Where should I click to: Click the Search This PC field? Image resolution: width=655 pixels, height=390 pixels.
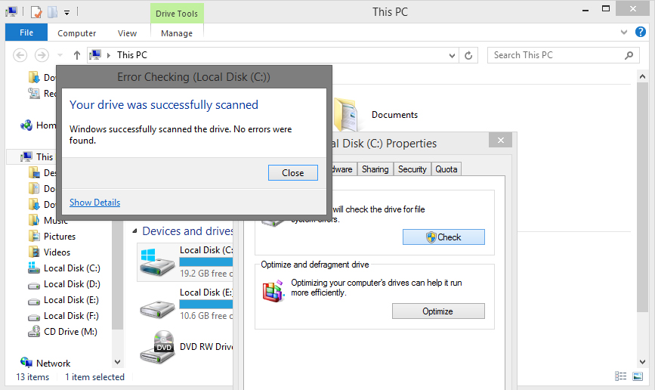(x=558, y=55)
